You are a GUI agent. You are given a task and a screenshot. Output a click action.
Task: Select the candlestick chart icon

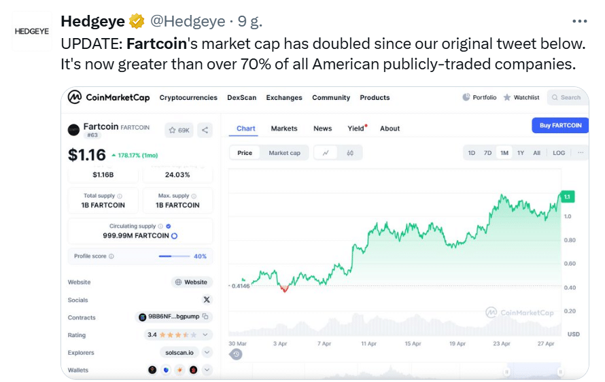point(350,153)
